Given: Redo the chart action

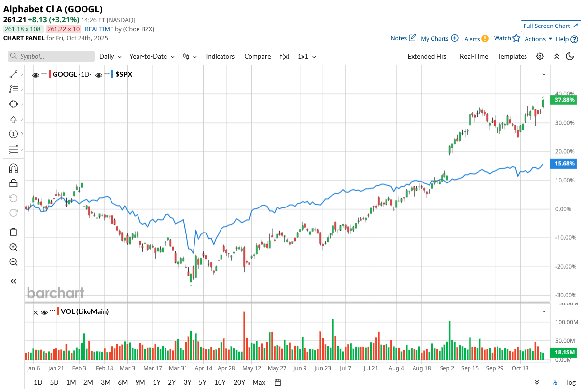Looking at the screenshot, I should tap(13, 213).
